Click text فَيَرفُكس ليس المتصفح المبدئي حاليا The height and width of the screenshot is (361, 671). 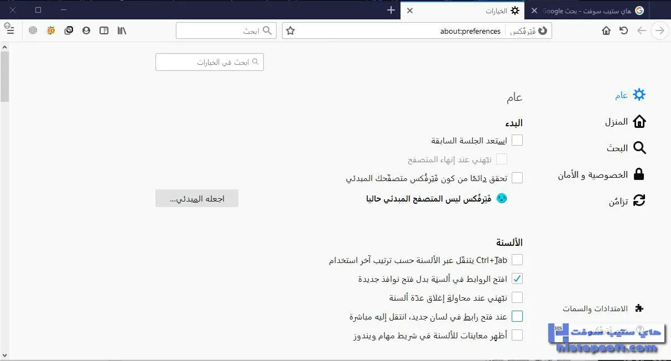pos(429,198)
